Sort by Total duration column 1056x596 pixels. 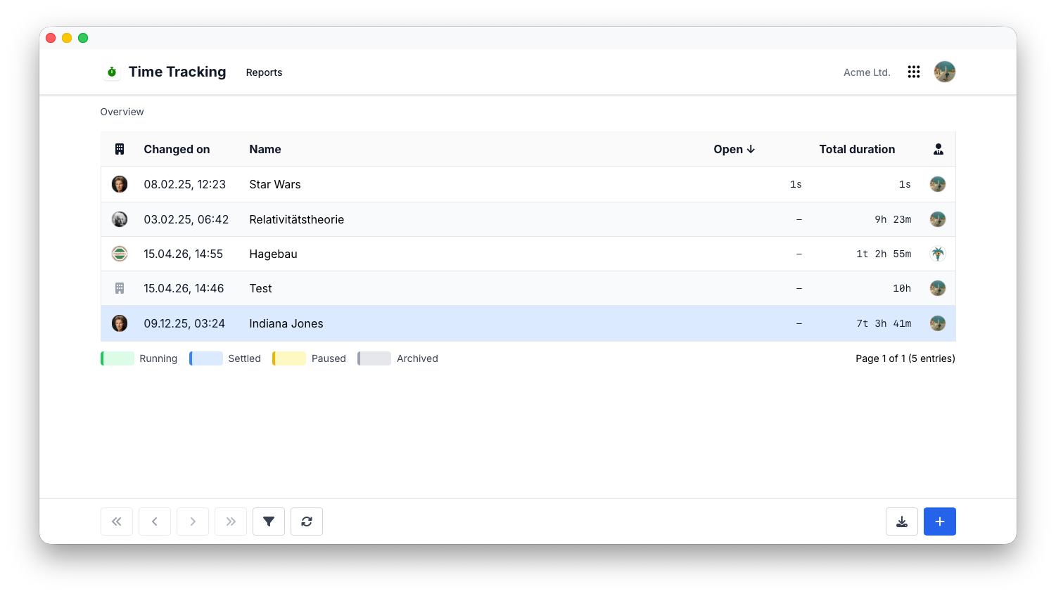tap(857, 149)
